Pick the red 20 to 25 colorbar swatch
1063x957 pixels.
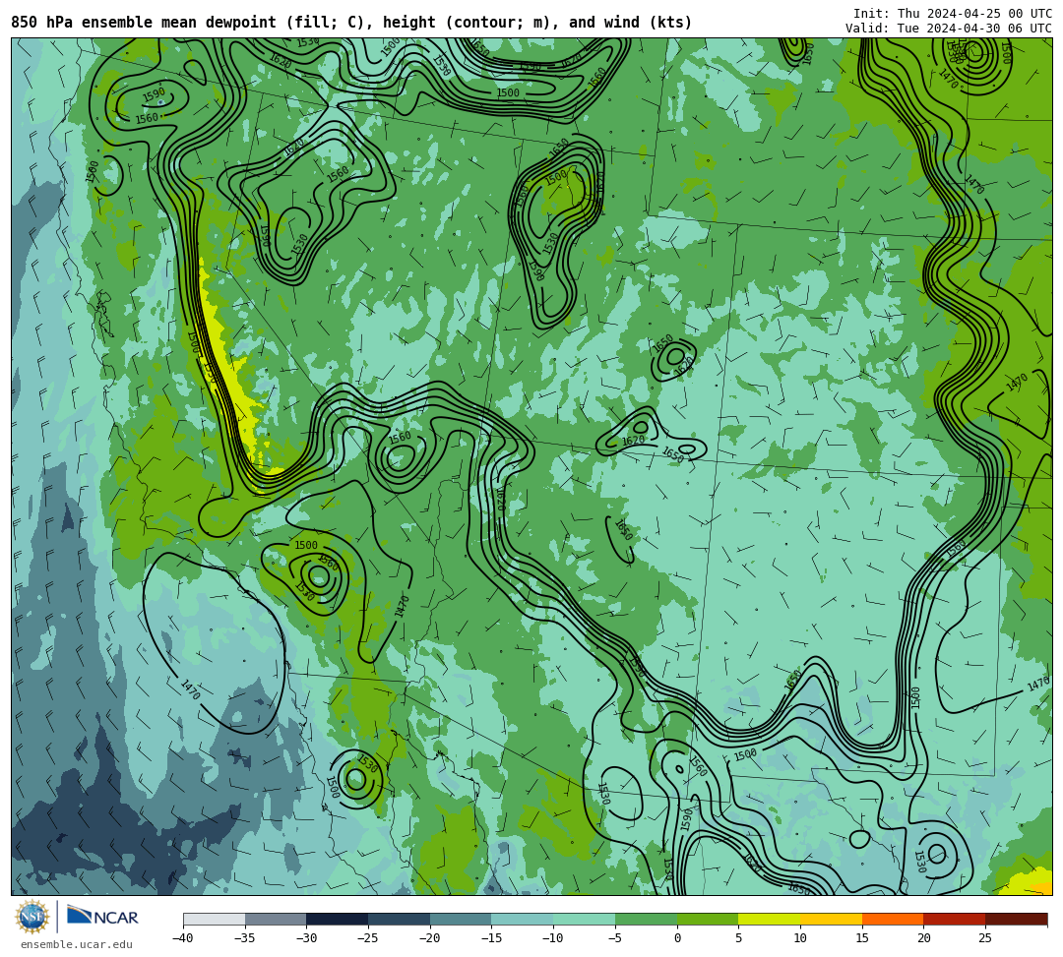point(954,919)
